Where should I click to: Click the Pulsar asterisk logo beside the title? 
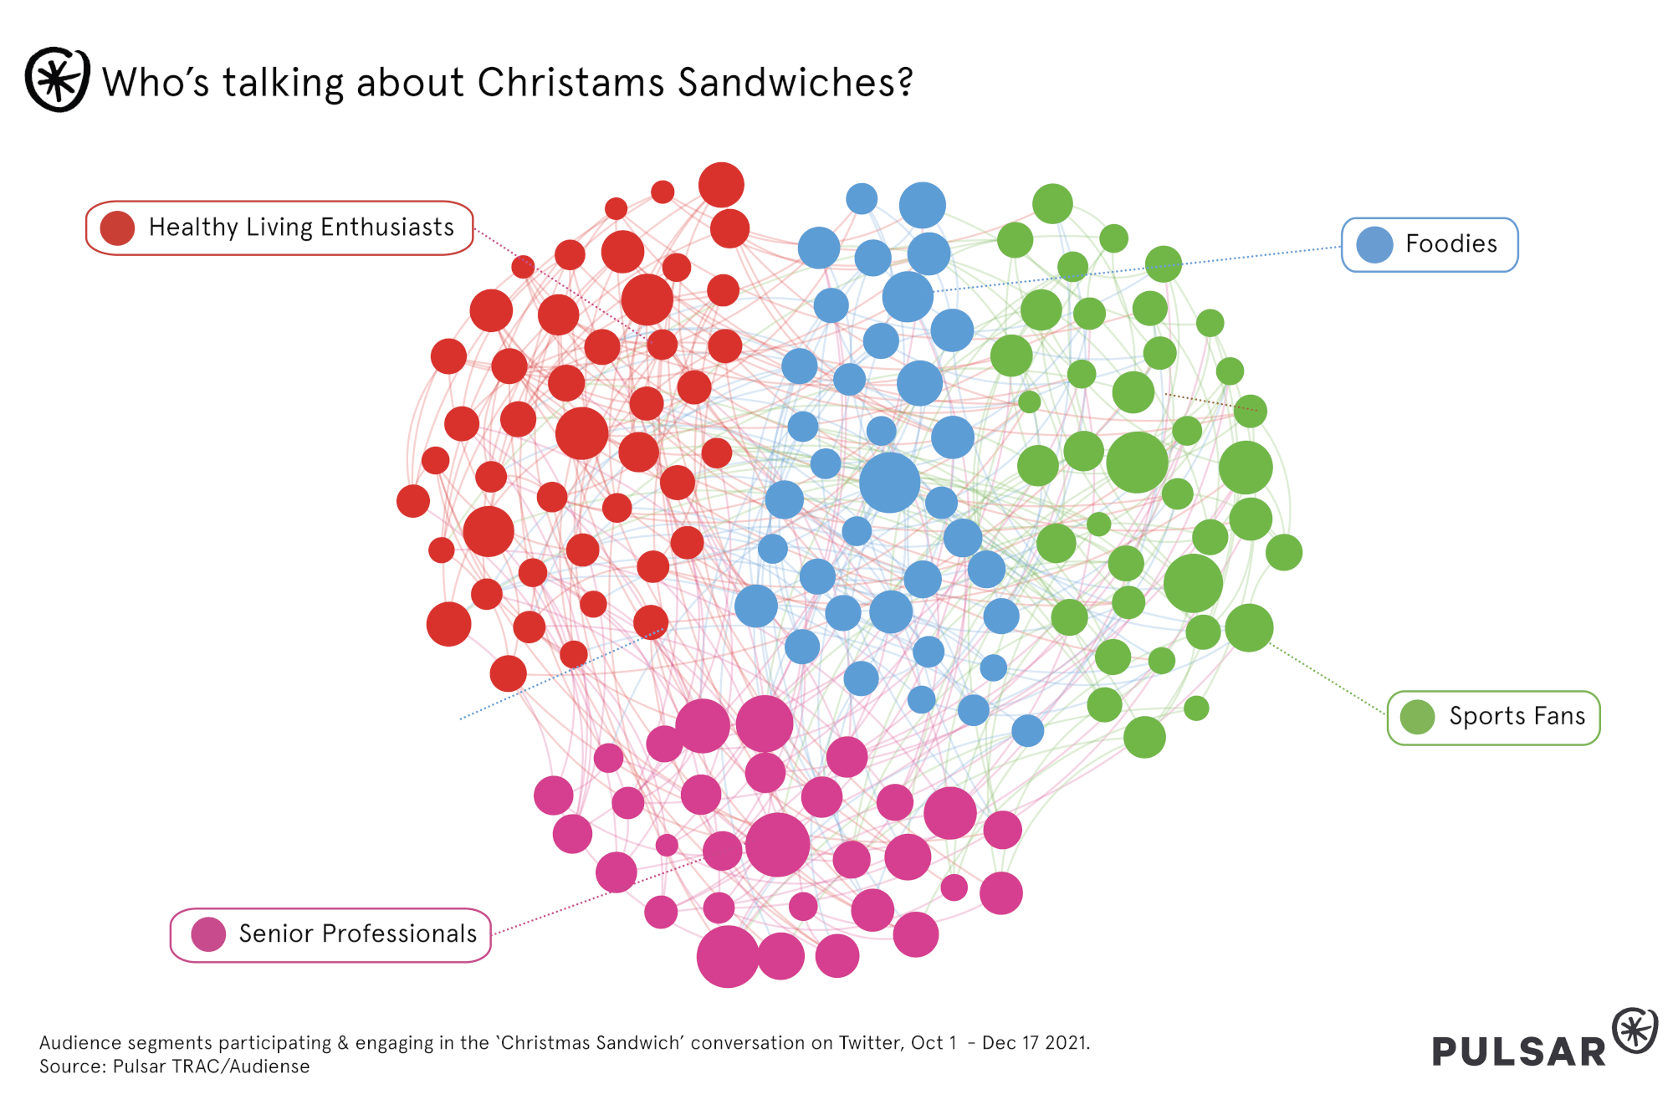57,79
